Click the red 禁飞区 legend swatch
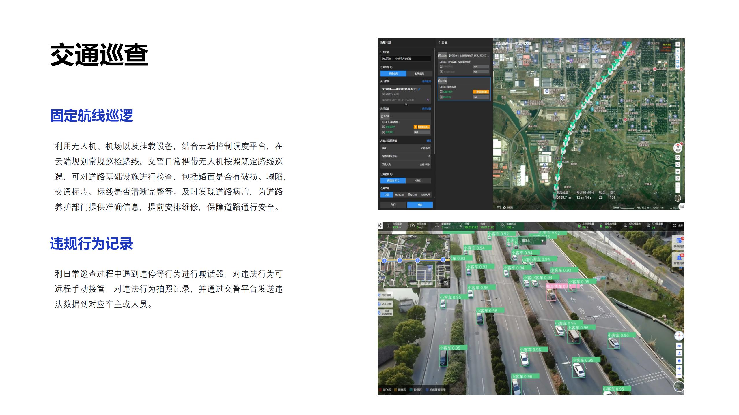Viewport: 739px width, 415px height. pyautogui.click(x=380, y=390)
